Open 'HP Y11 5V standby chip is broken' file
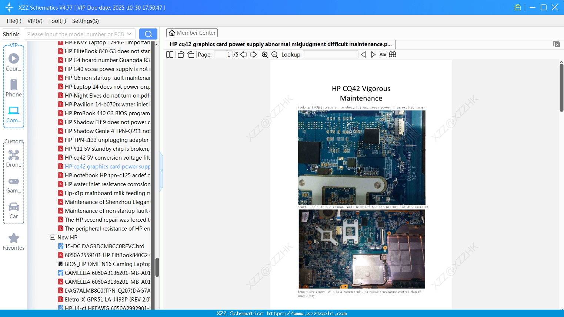 (x=104, y=149)
